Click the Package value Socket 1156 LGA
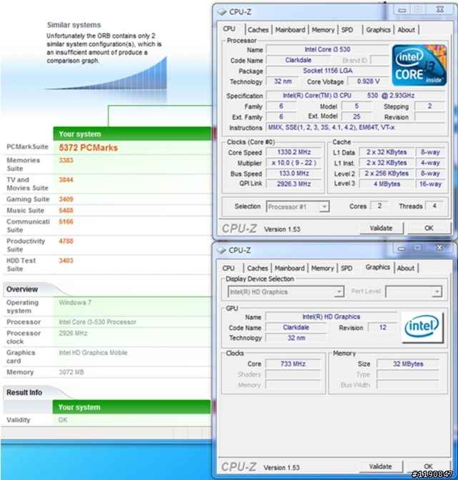Image resolution: width=458 pixels, height=480 pixels. (327, 71)
